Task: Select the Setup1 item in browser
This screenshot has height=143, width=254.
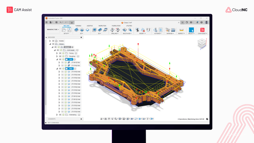Action: 67,47
